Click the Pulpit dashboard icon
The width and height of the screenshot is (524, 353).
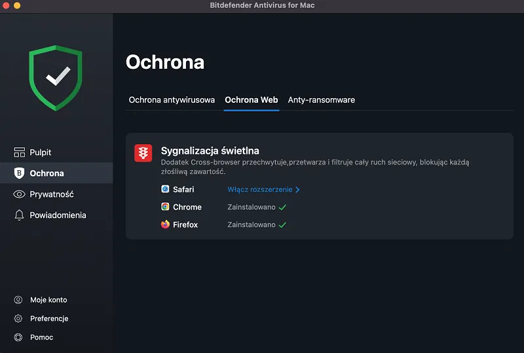(20, 152)
